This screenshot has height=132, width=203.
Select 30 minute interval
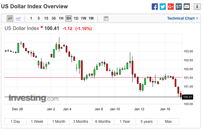click(54, 18)
